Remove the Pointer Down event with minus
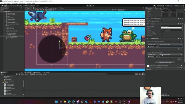This screenshot has height=104, width=185. click(182, 42)
